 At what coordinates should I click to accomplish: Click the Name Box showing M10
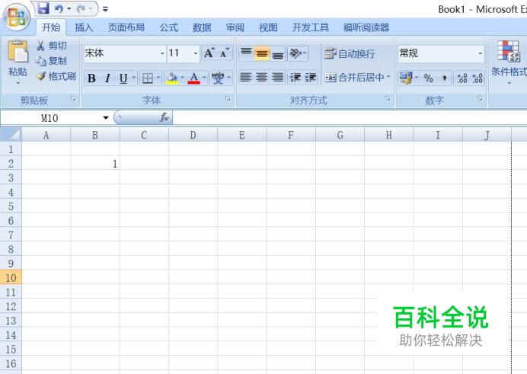point(50,118)
